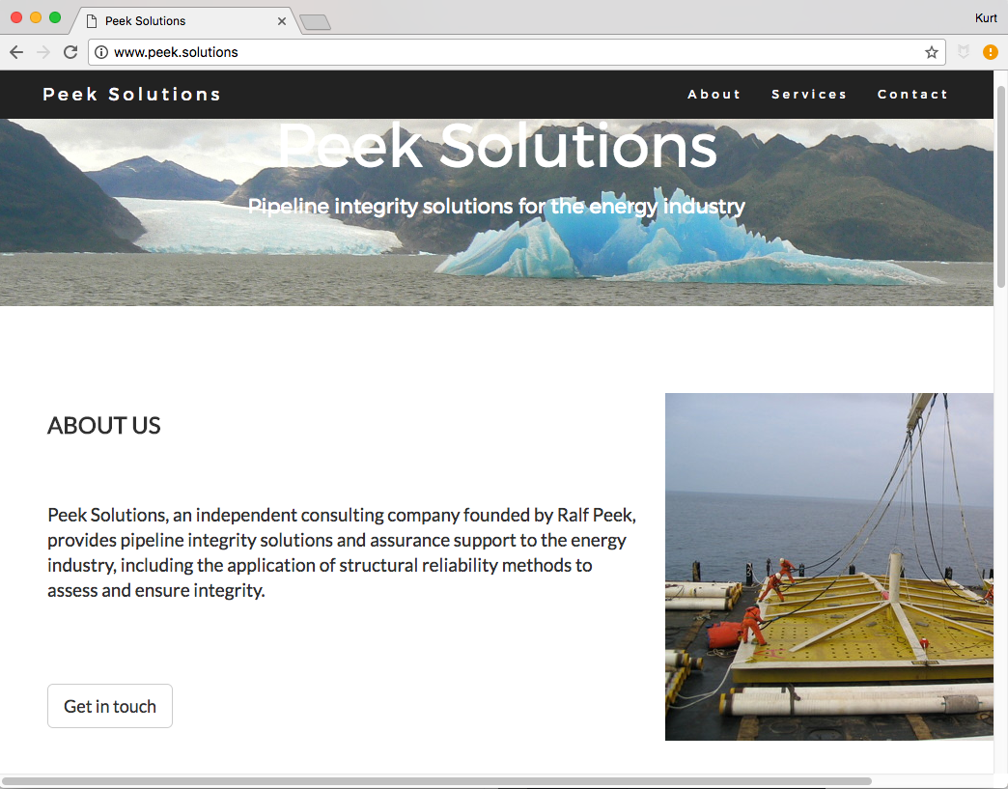The width and height of the screenshot is (1008, 789).
Task: Go to the Contact navigation item
Action: coord(912,95)
